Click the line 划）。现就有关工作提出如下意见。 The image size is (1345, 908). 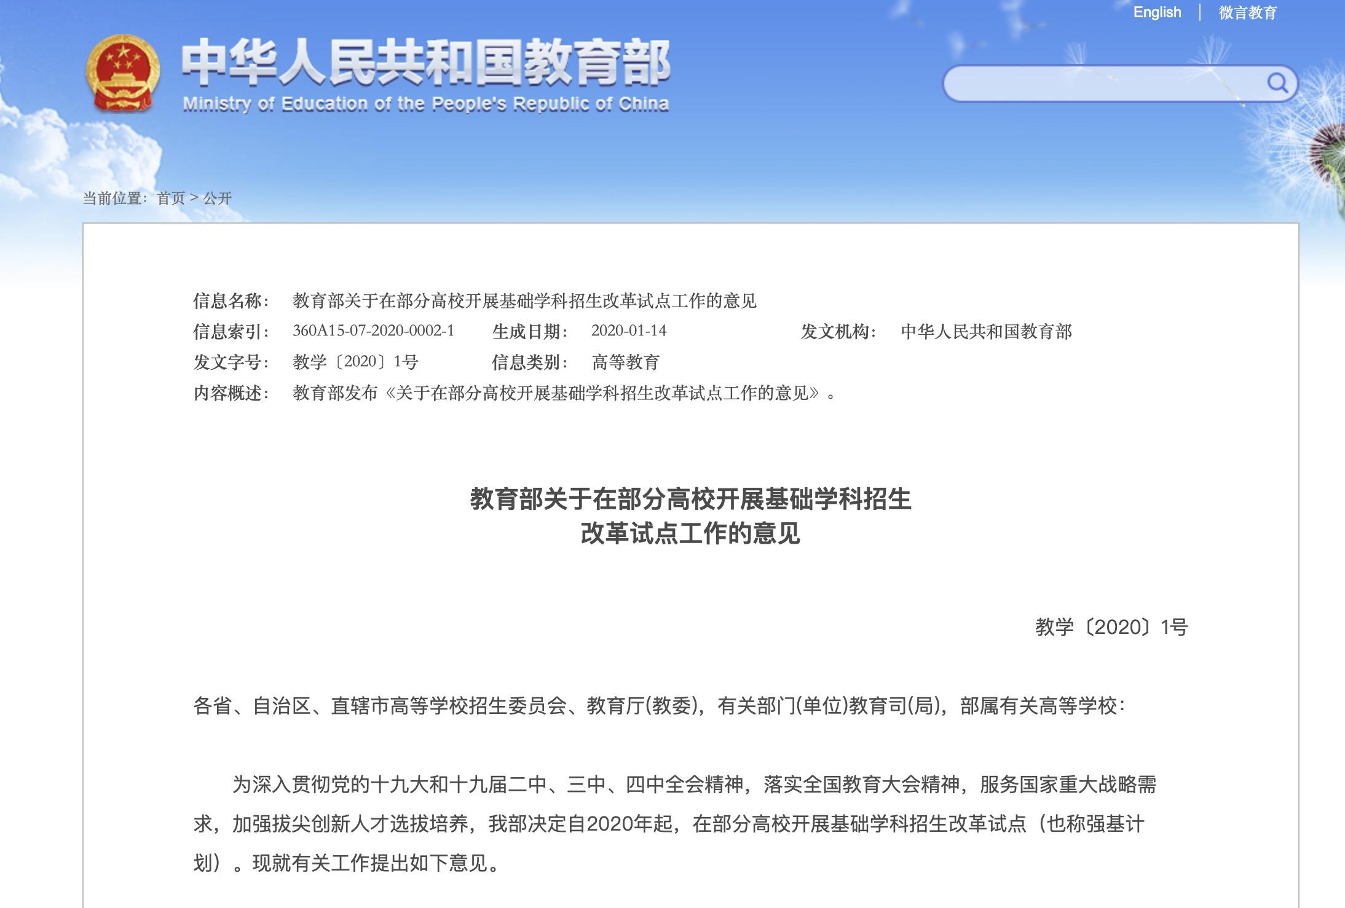click(347, 863)
